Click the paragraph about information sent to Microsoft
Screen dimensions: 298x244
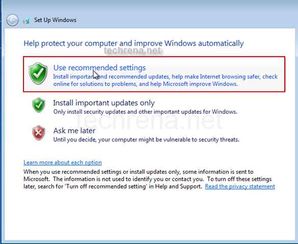[148, 179]
